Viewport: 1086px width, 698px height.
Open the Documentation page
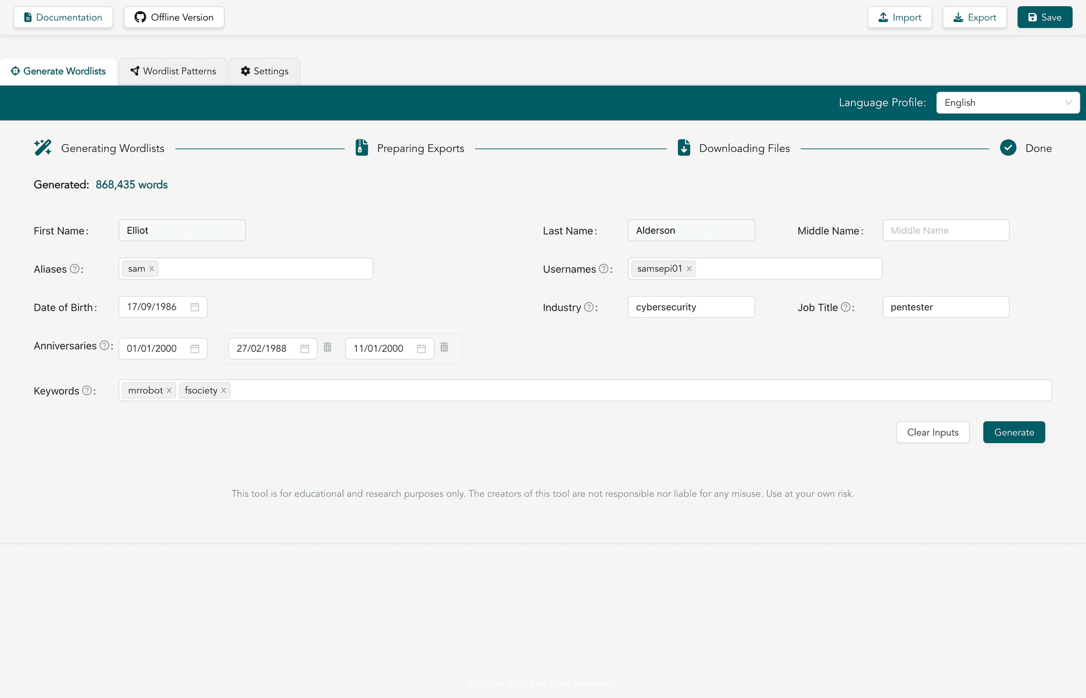click(x=63, y=17)
